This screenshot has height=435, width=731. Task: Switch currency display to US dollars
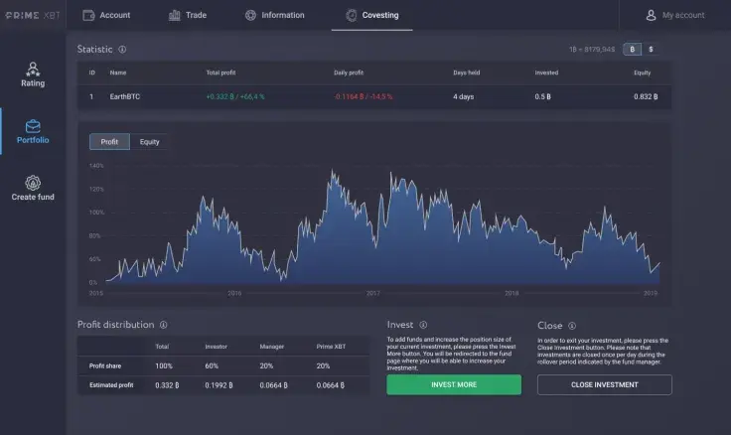651,49
